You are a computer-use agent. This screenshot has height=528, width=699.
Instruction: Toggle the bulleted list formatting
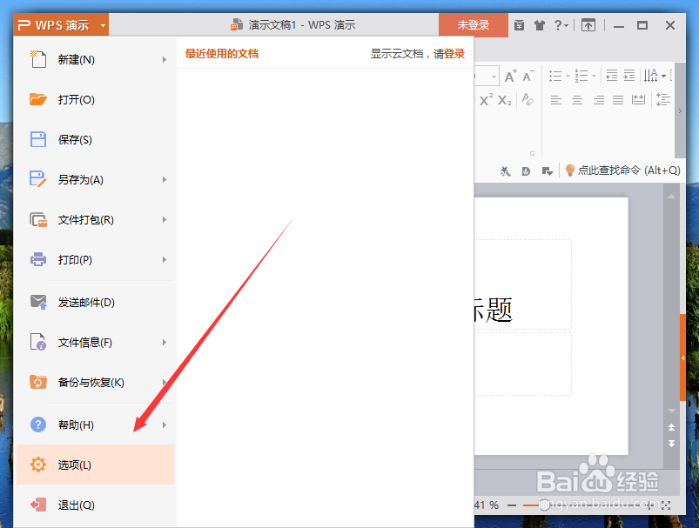(x=557, y=75)
